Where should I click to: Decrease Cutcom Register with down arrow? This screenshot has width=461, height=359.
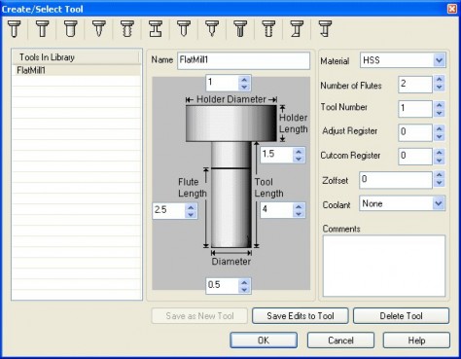coord(439,161)
